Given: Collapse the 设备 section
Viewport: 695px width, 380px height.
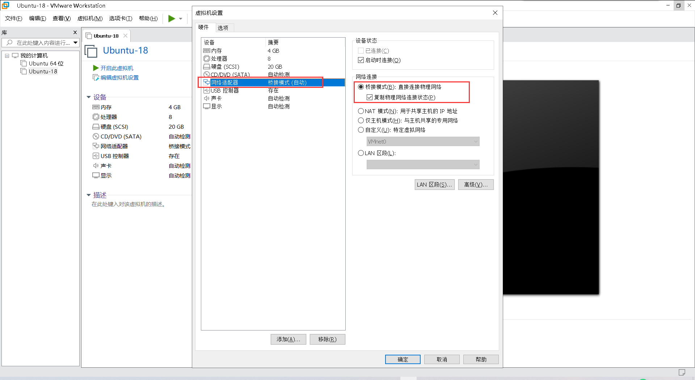Looking at the screenshot, I should click(89, 97).
